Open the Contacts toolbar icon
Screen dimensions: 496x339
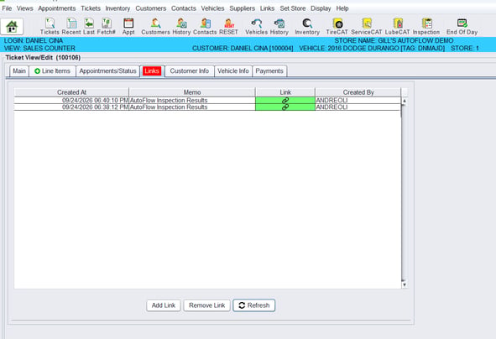(205, 26)
